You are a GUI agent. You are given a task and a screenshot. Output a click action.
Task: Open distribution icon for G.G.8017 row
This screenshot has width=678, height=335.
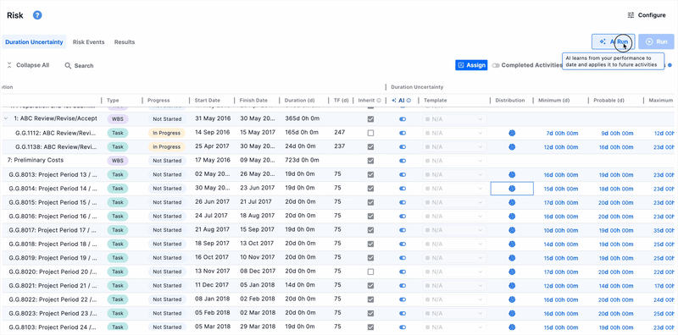[x=512, y=230]
